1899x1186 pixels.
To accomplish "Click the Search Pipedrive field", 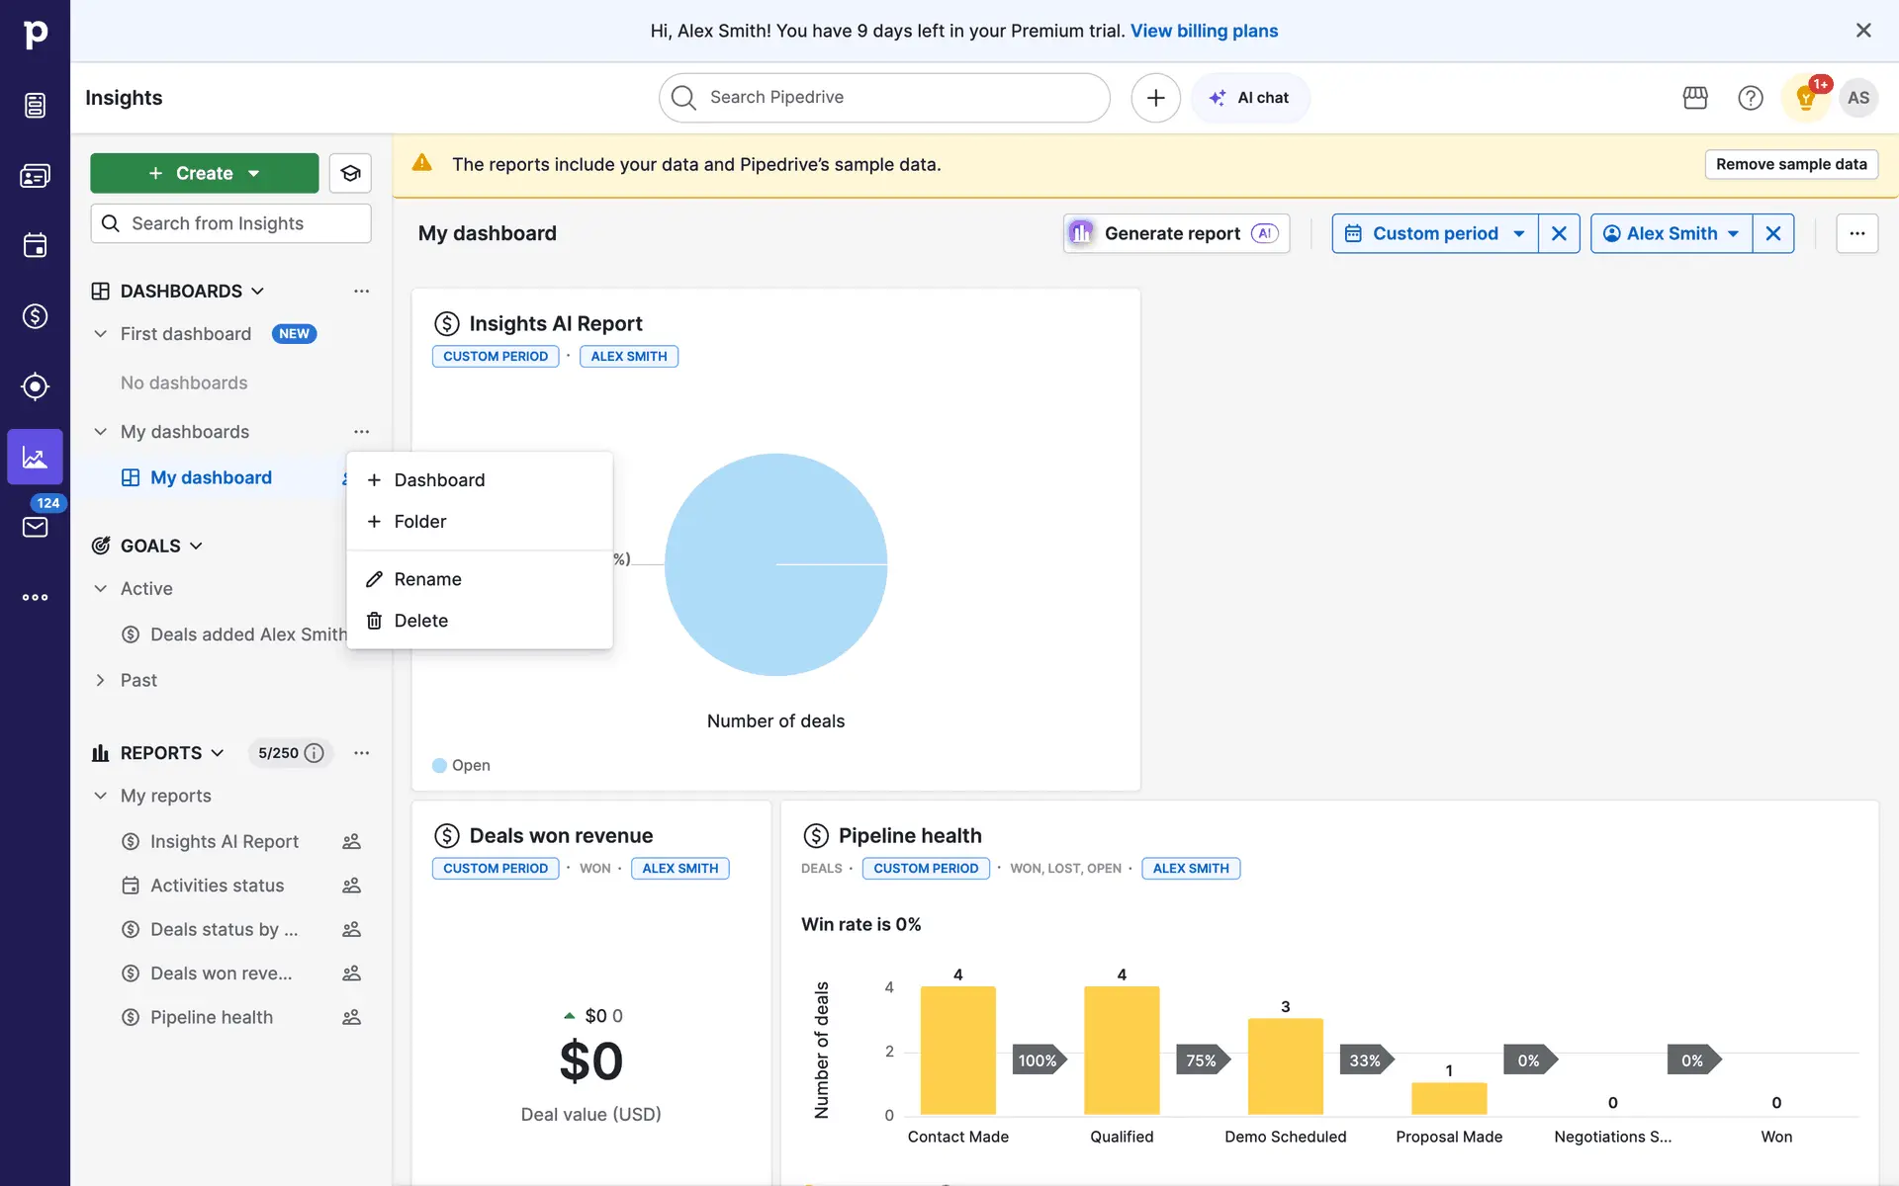I will (x=885, y=97).
